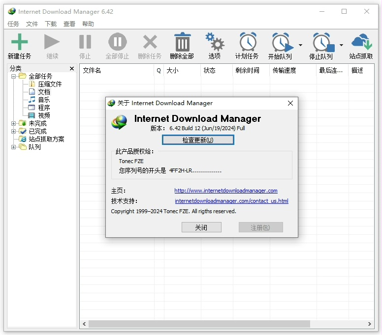Open the internetdownloadmanager.com homepage link
The height and width of the screenshot is (335, 382).
[226, 191]
